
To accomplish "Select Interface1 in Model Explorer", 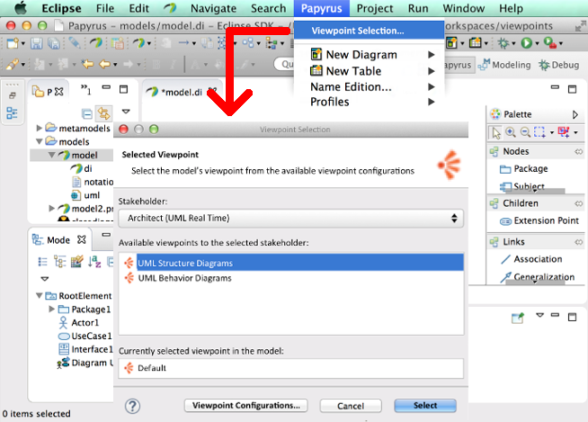I will pyautogui.click(x=85, y=349).
